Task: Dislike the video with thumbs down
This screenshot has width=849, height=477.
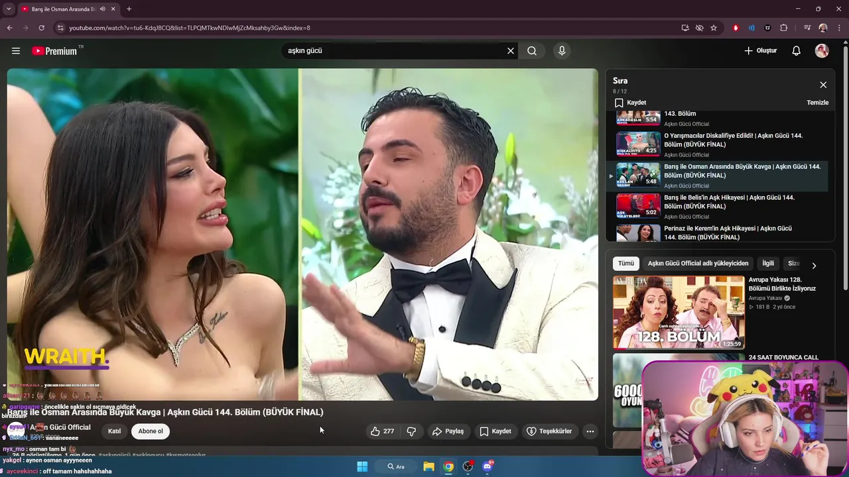Action: (411, 431)
